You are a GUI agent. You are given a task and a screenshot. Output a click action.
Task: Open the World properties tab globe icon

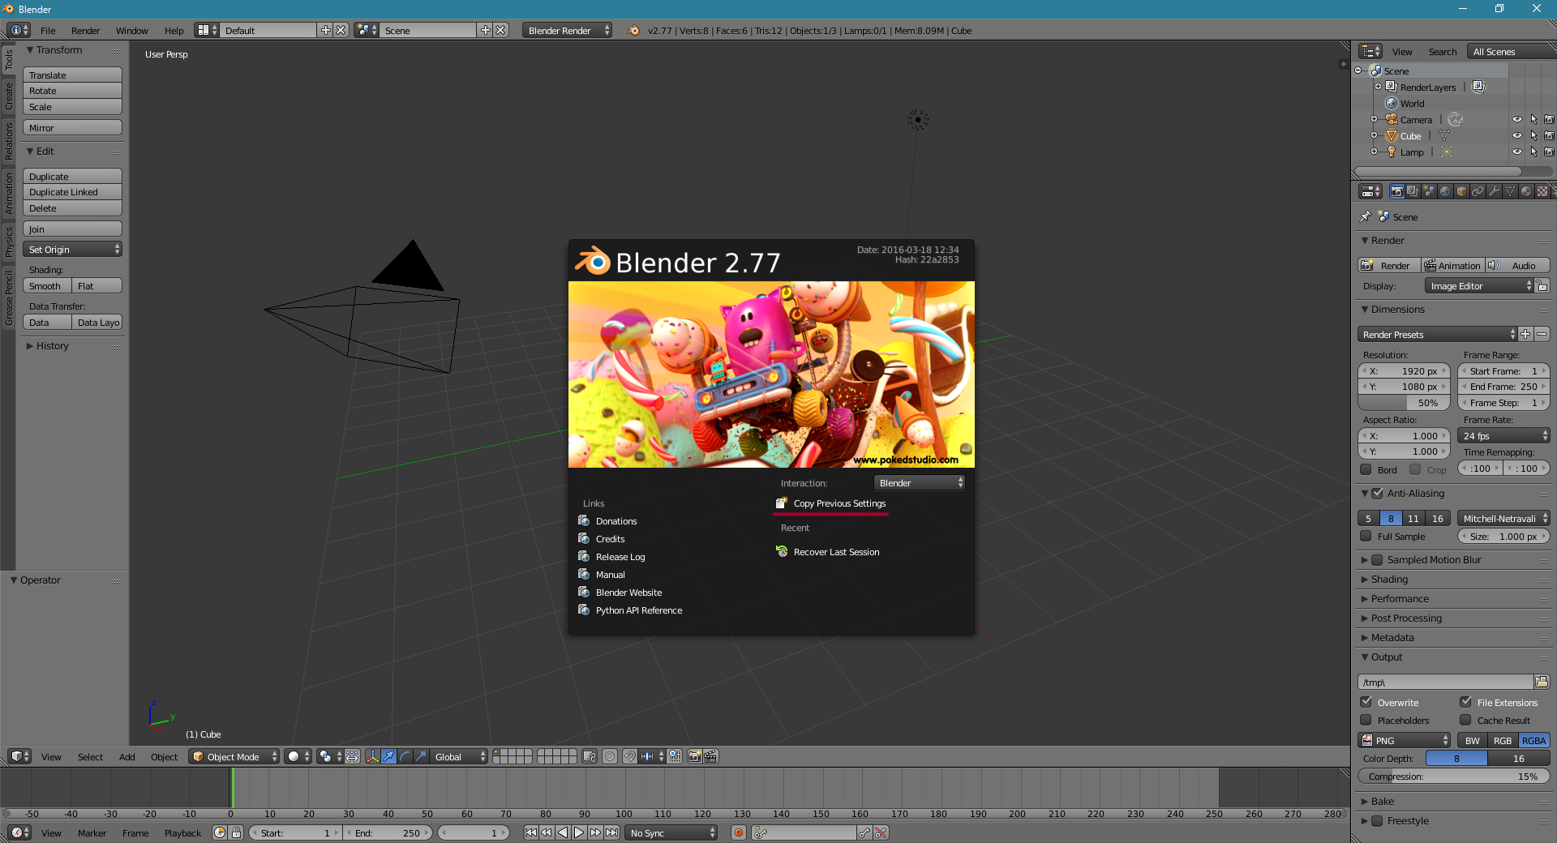(1445, 191)
